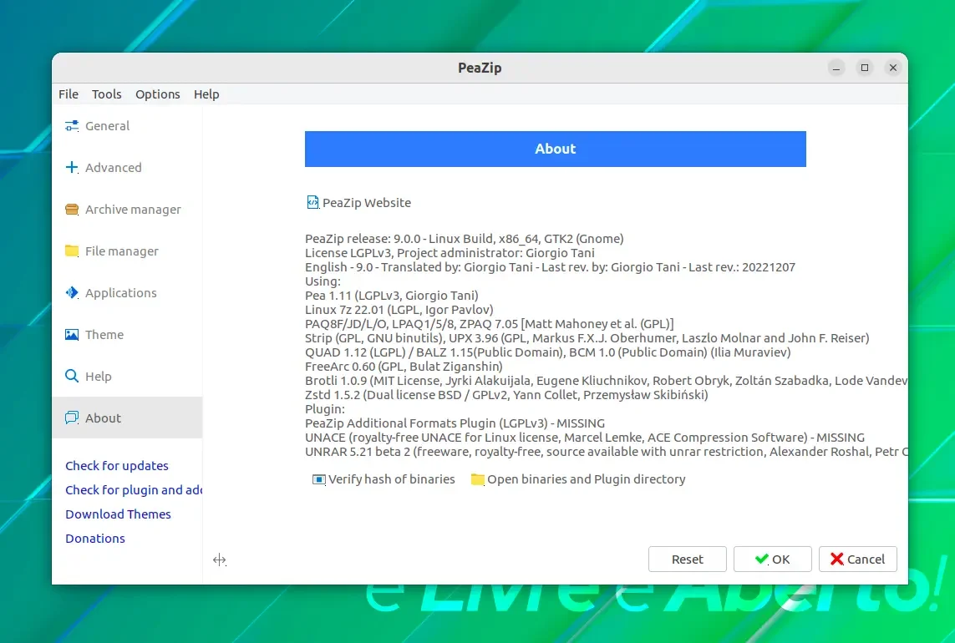Open the Options menu
Screen dimensions: 955x643
point(158,94)
